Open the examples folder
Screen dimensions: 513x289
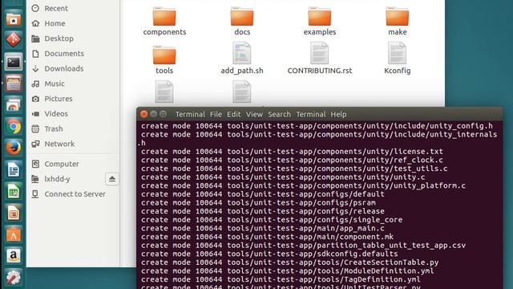pyautogui.click(x=319, y=22)
